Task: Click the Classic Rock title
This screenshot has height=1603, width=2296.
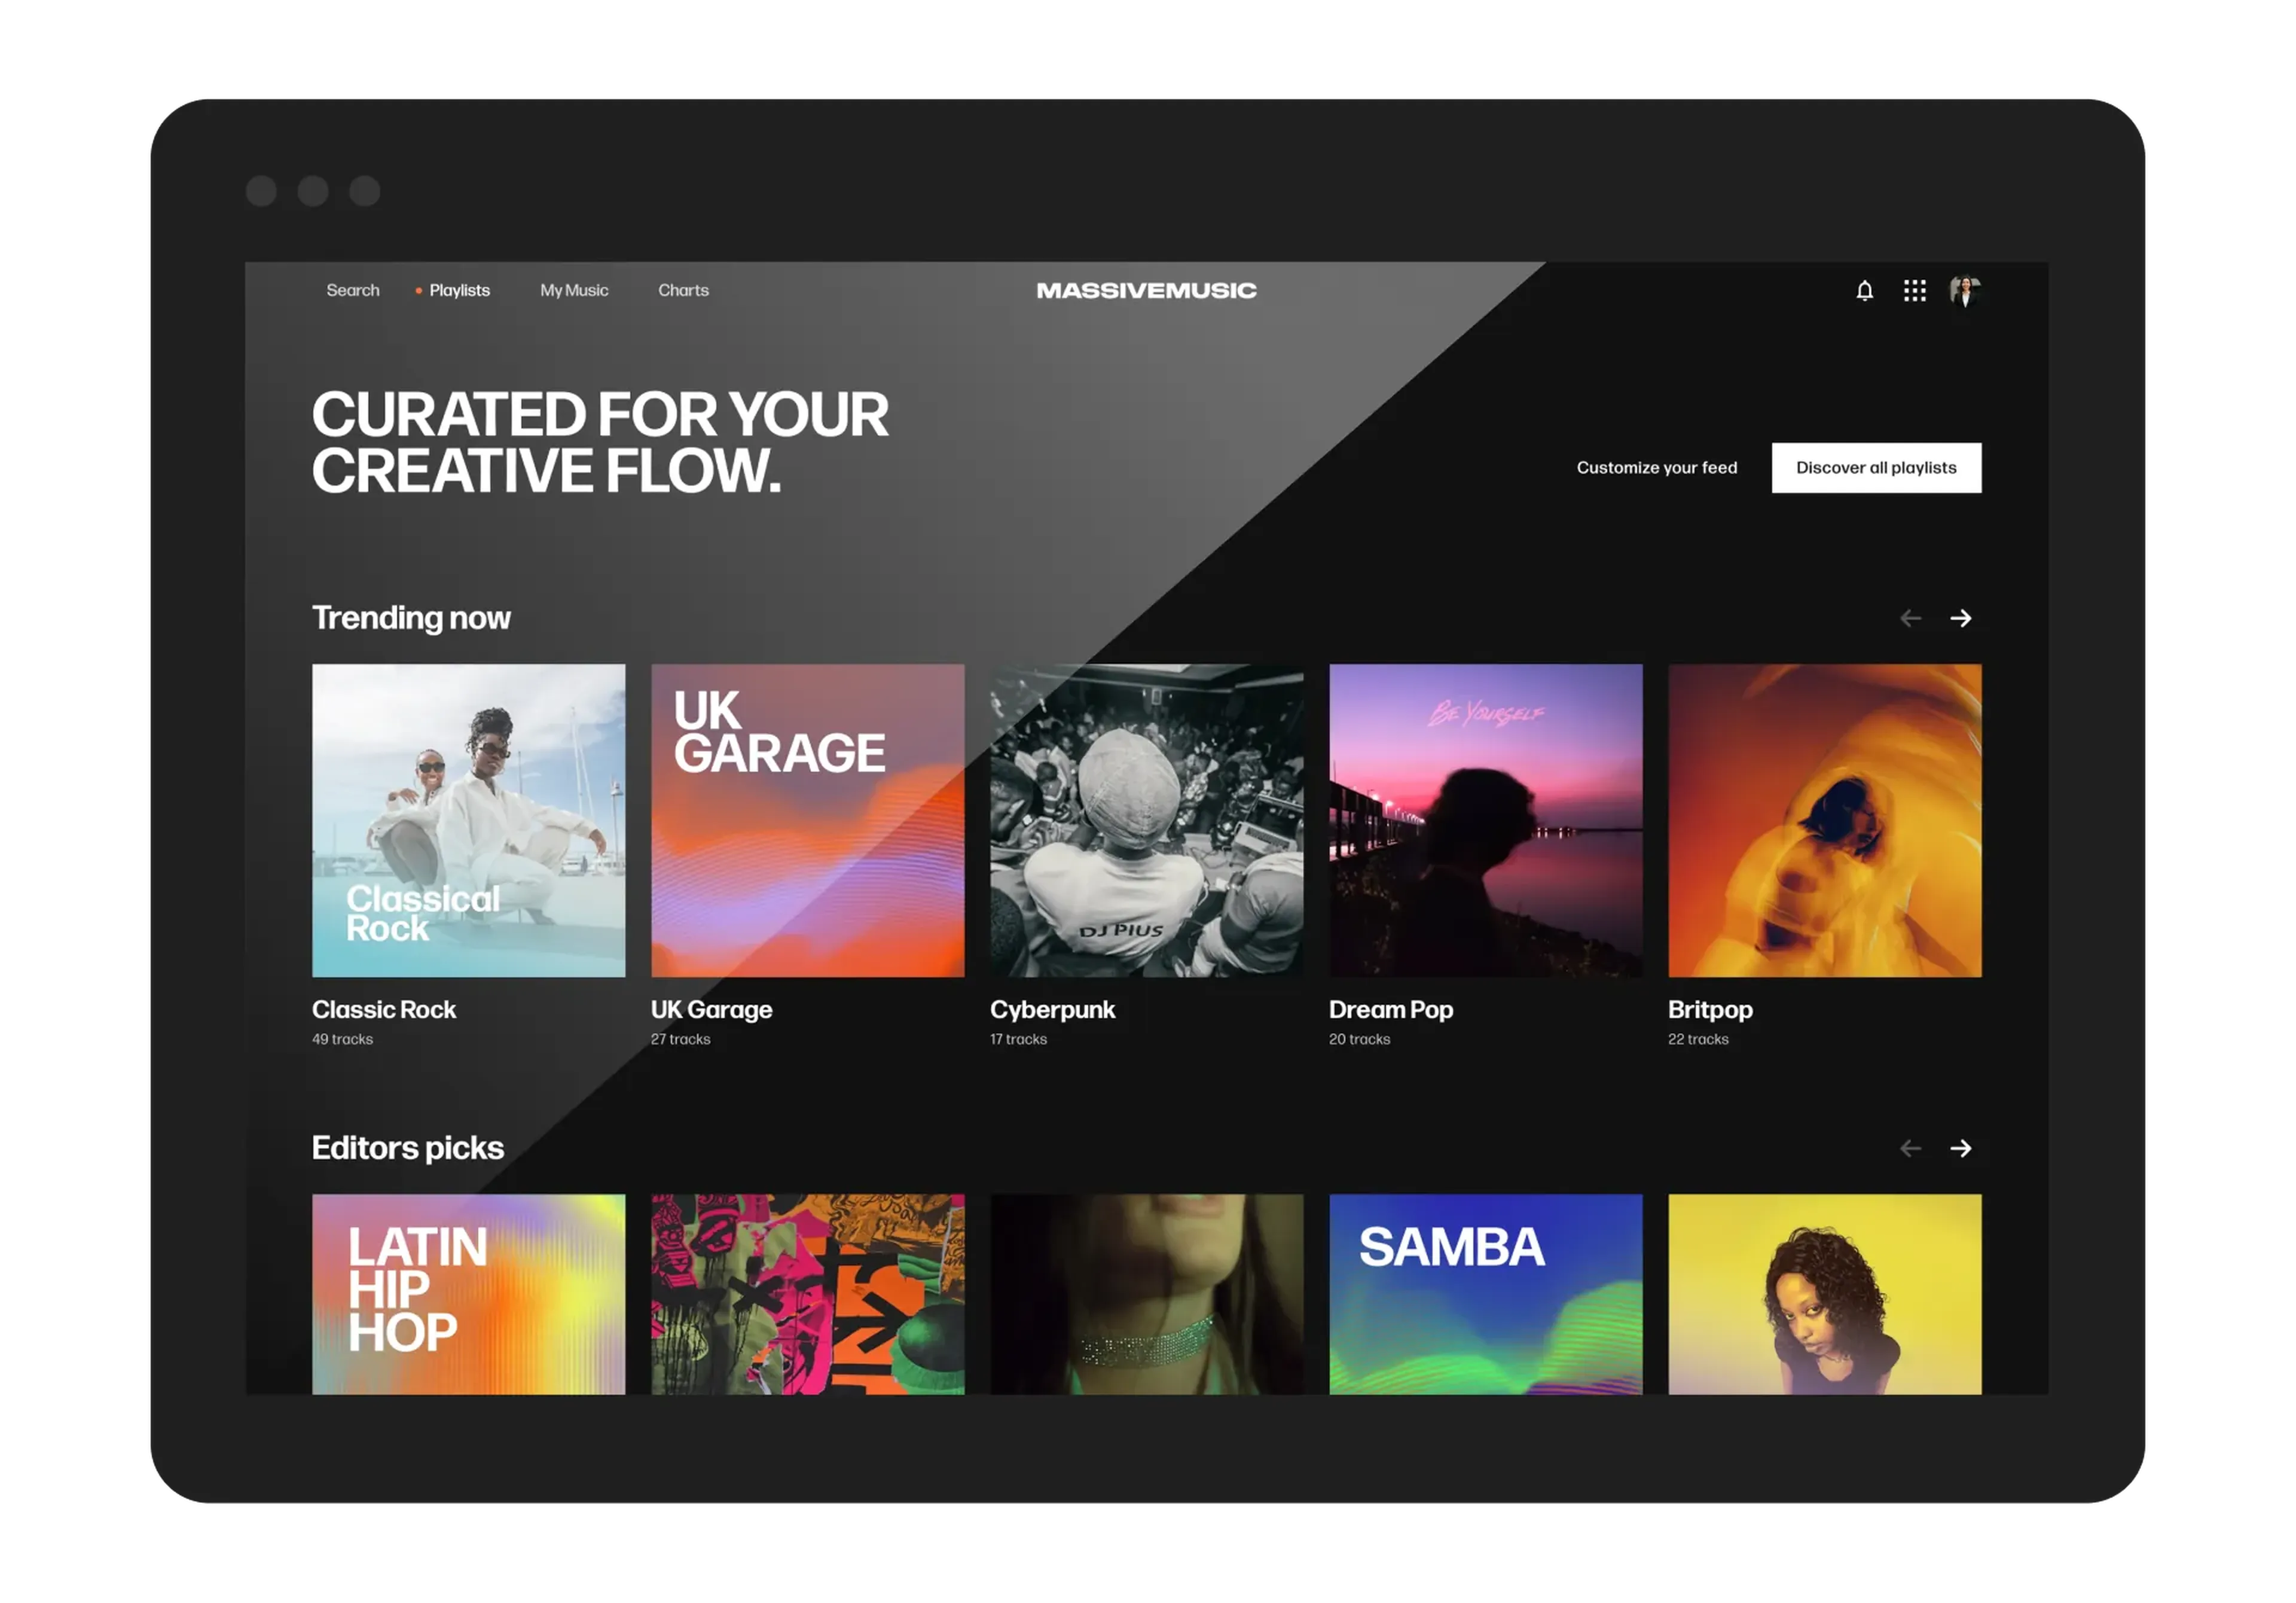Action: (x=384, y=1010)
